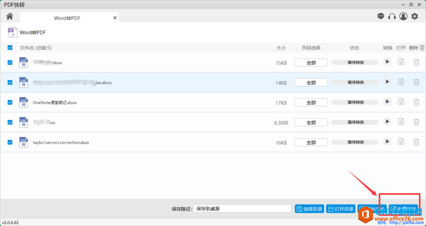Convert taylor'serrors correction.docx with play icon
Viewport: 426px width, 226px height.
point(387,141)
